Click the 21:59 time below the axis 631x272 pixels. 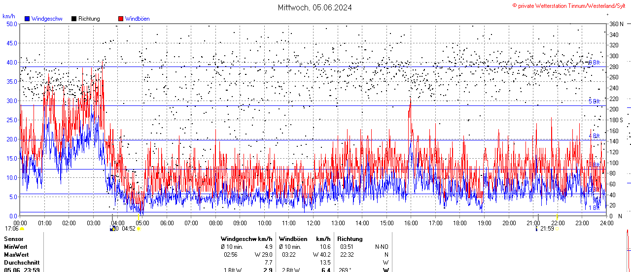[x=547, y=229]
